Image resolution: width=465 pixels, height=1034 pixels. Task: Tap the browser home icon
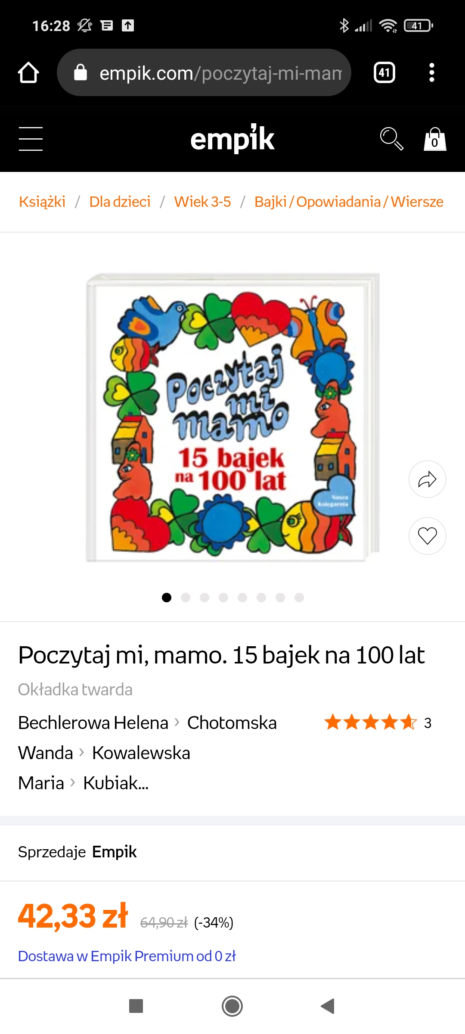coord(28,72)
